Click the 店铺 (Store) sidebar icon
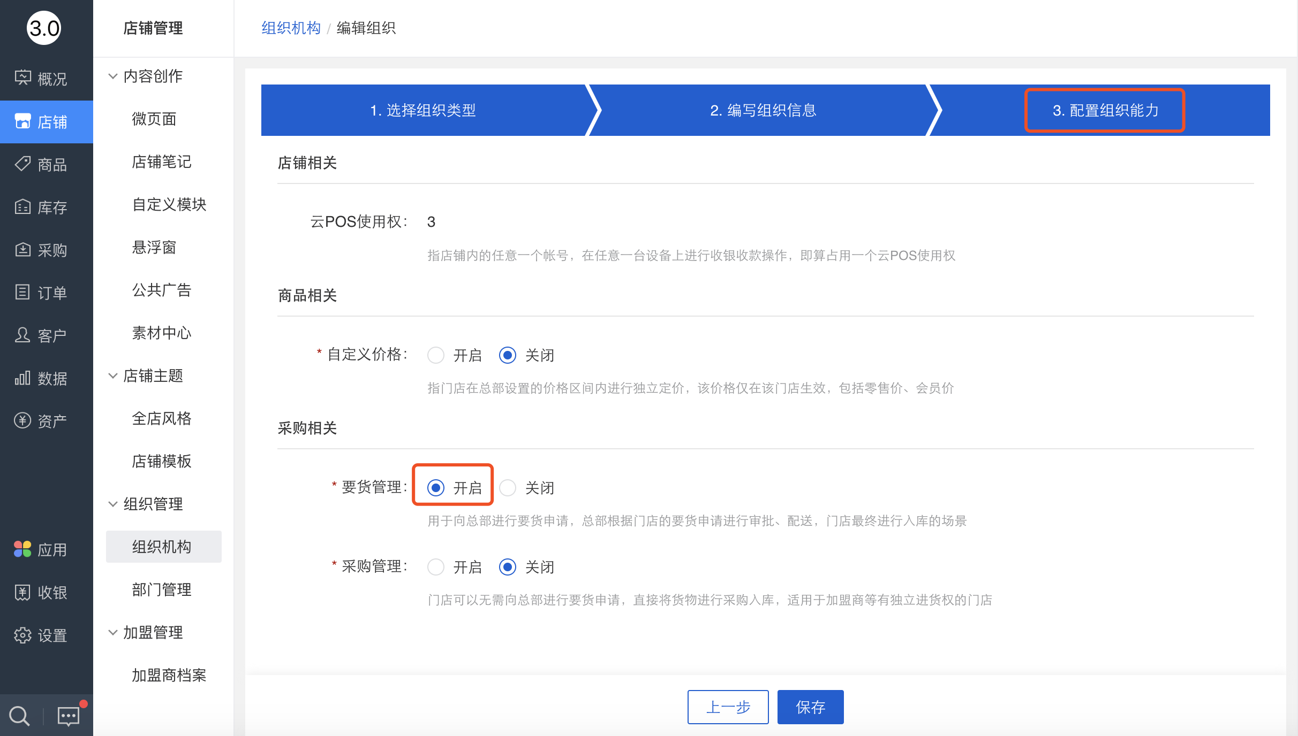Viewport: 1298px width, 736px height. [44, 122]
